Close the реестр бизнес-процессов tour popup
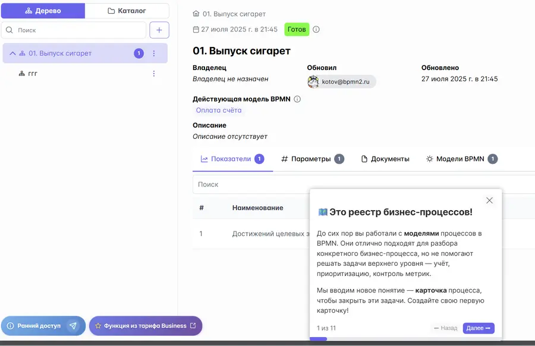This screenshot has height=346, width=535. coord(489,201)
